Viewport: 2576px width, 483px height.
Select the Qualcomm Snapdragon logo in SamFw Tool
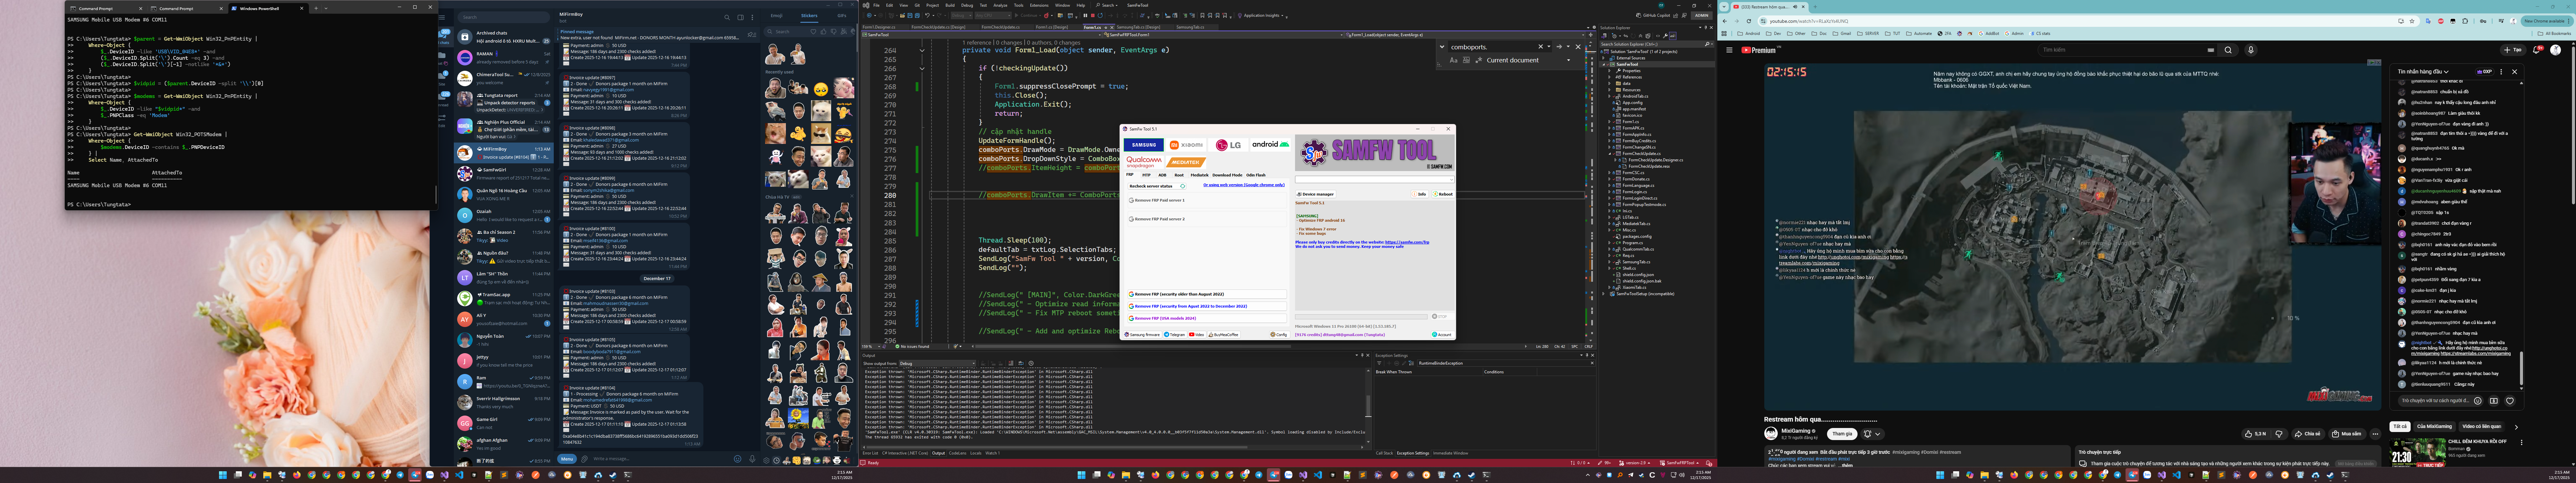click(x=1144, y=162)
